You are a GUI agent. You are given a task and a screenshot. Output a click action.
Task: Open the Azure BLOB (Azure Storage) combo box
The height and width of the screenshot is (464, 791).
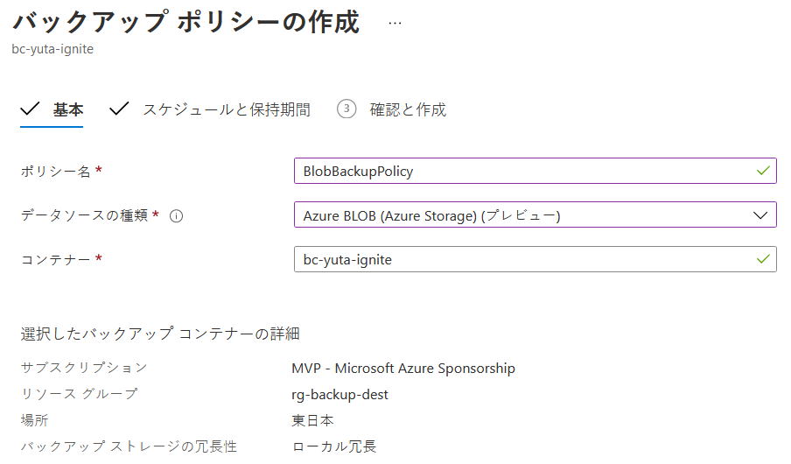point(535,215)
